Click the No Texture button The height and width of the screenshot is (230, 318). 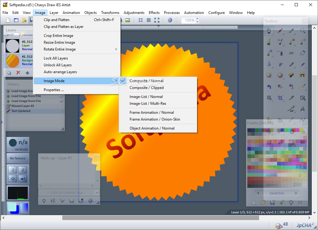click(x=18, y=158)
